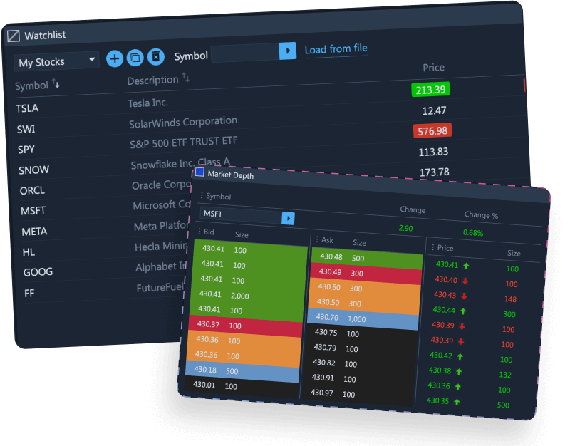The width and height of the screenshot is (570, 446).
Task: Click the SolarWinds Corporation description
Action: click(183, 122)
